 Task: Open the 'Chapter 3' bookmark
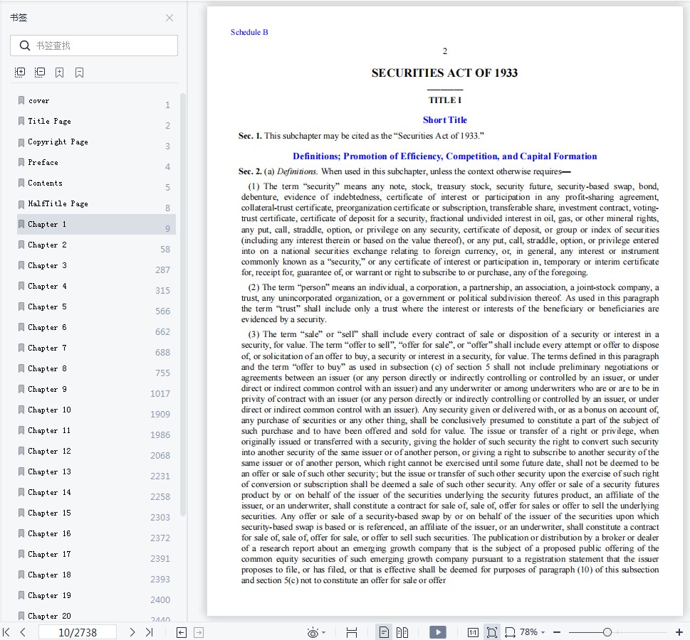coord(96,265)
